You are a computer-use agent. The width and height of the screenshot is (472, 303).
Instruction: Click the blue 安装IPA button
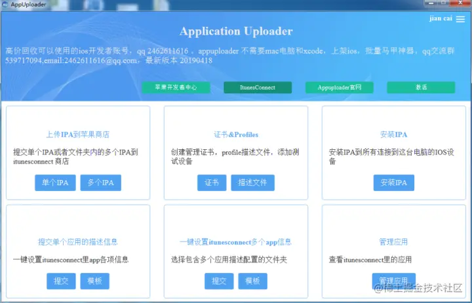394,183
